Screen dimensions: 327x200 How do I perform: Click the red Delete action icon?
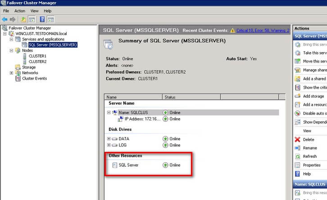click(297, 139)
